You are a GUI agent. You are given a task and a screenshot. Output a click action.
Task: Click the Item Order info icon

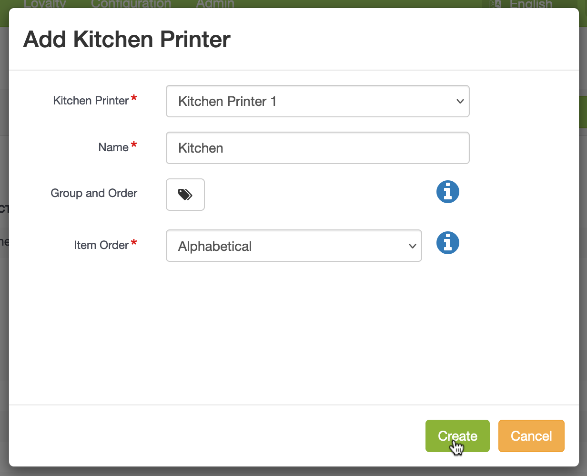click(x=447, y=243)
